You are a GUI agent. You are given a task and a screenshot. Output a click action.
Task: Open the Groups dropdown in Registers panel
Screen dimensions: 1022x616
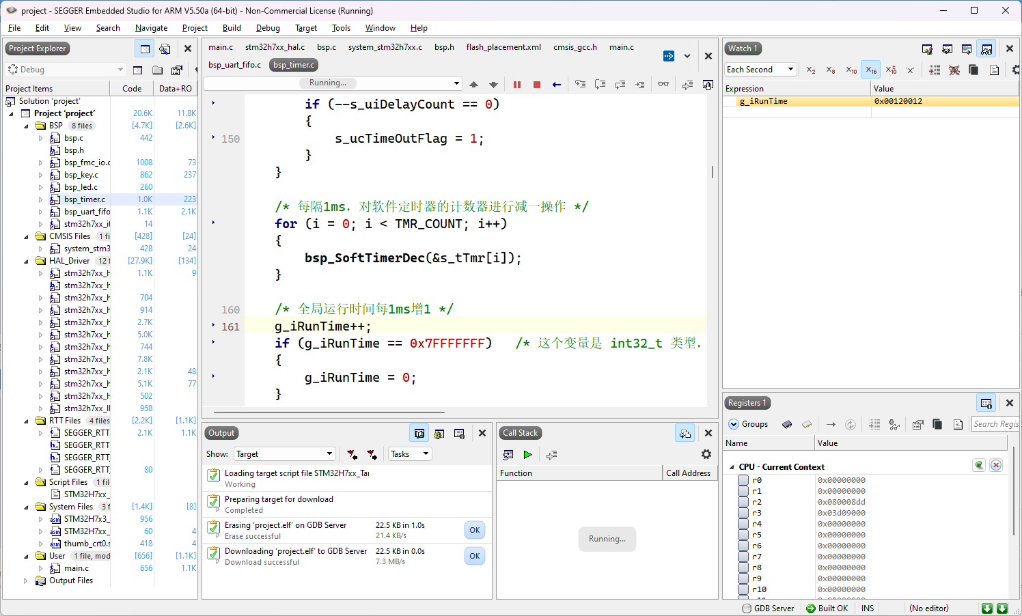tap(748, 424)
